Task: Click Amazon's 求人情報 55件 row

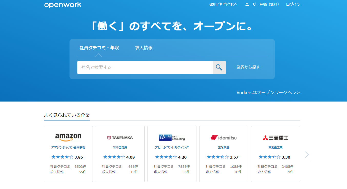Action: tap(68, 172)
